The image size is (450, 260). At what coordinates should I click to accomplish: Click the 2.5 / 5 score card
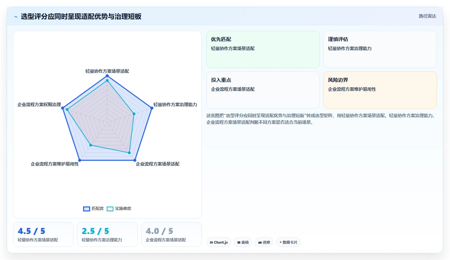[x=107, y=234]
